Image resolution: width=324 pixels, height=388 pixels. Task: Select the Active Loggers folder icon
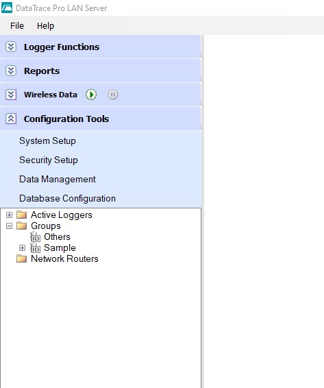tap(21, 215)
